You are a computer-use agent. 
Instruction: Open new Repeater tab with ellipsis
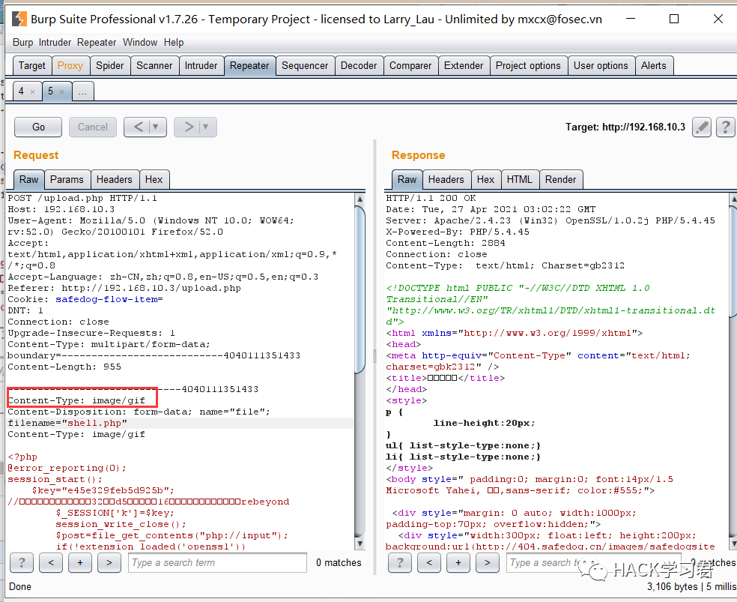pos(82,91)
